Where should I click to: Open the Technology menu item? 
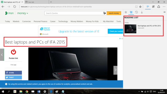tap(63, 21)
